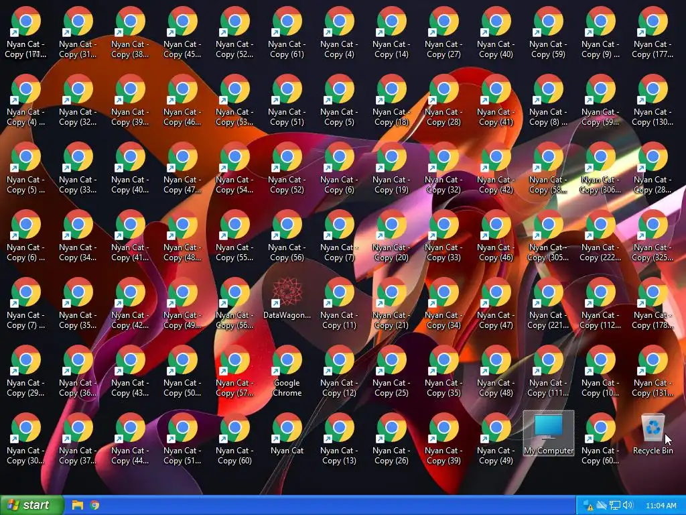The height and width of the screenshot is (515, 686).
Task: Select the Nyan Cat - Copy (178... shortcut
Action: pos(653,304)
